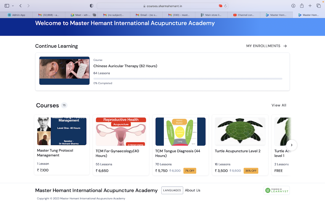Open Safari downloads icon

click(293, 6)
